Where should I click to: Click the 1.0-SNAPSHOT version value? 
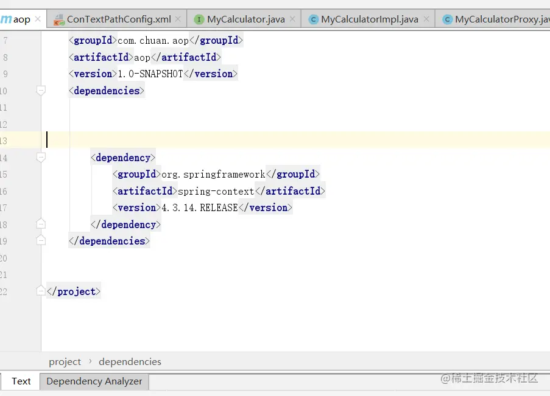[150, 74]
